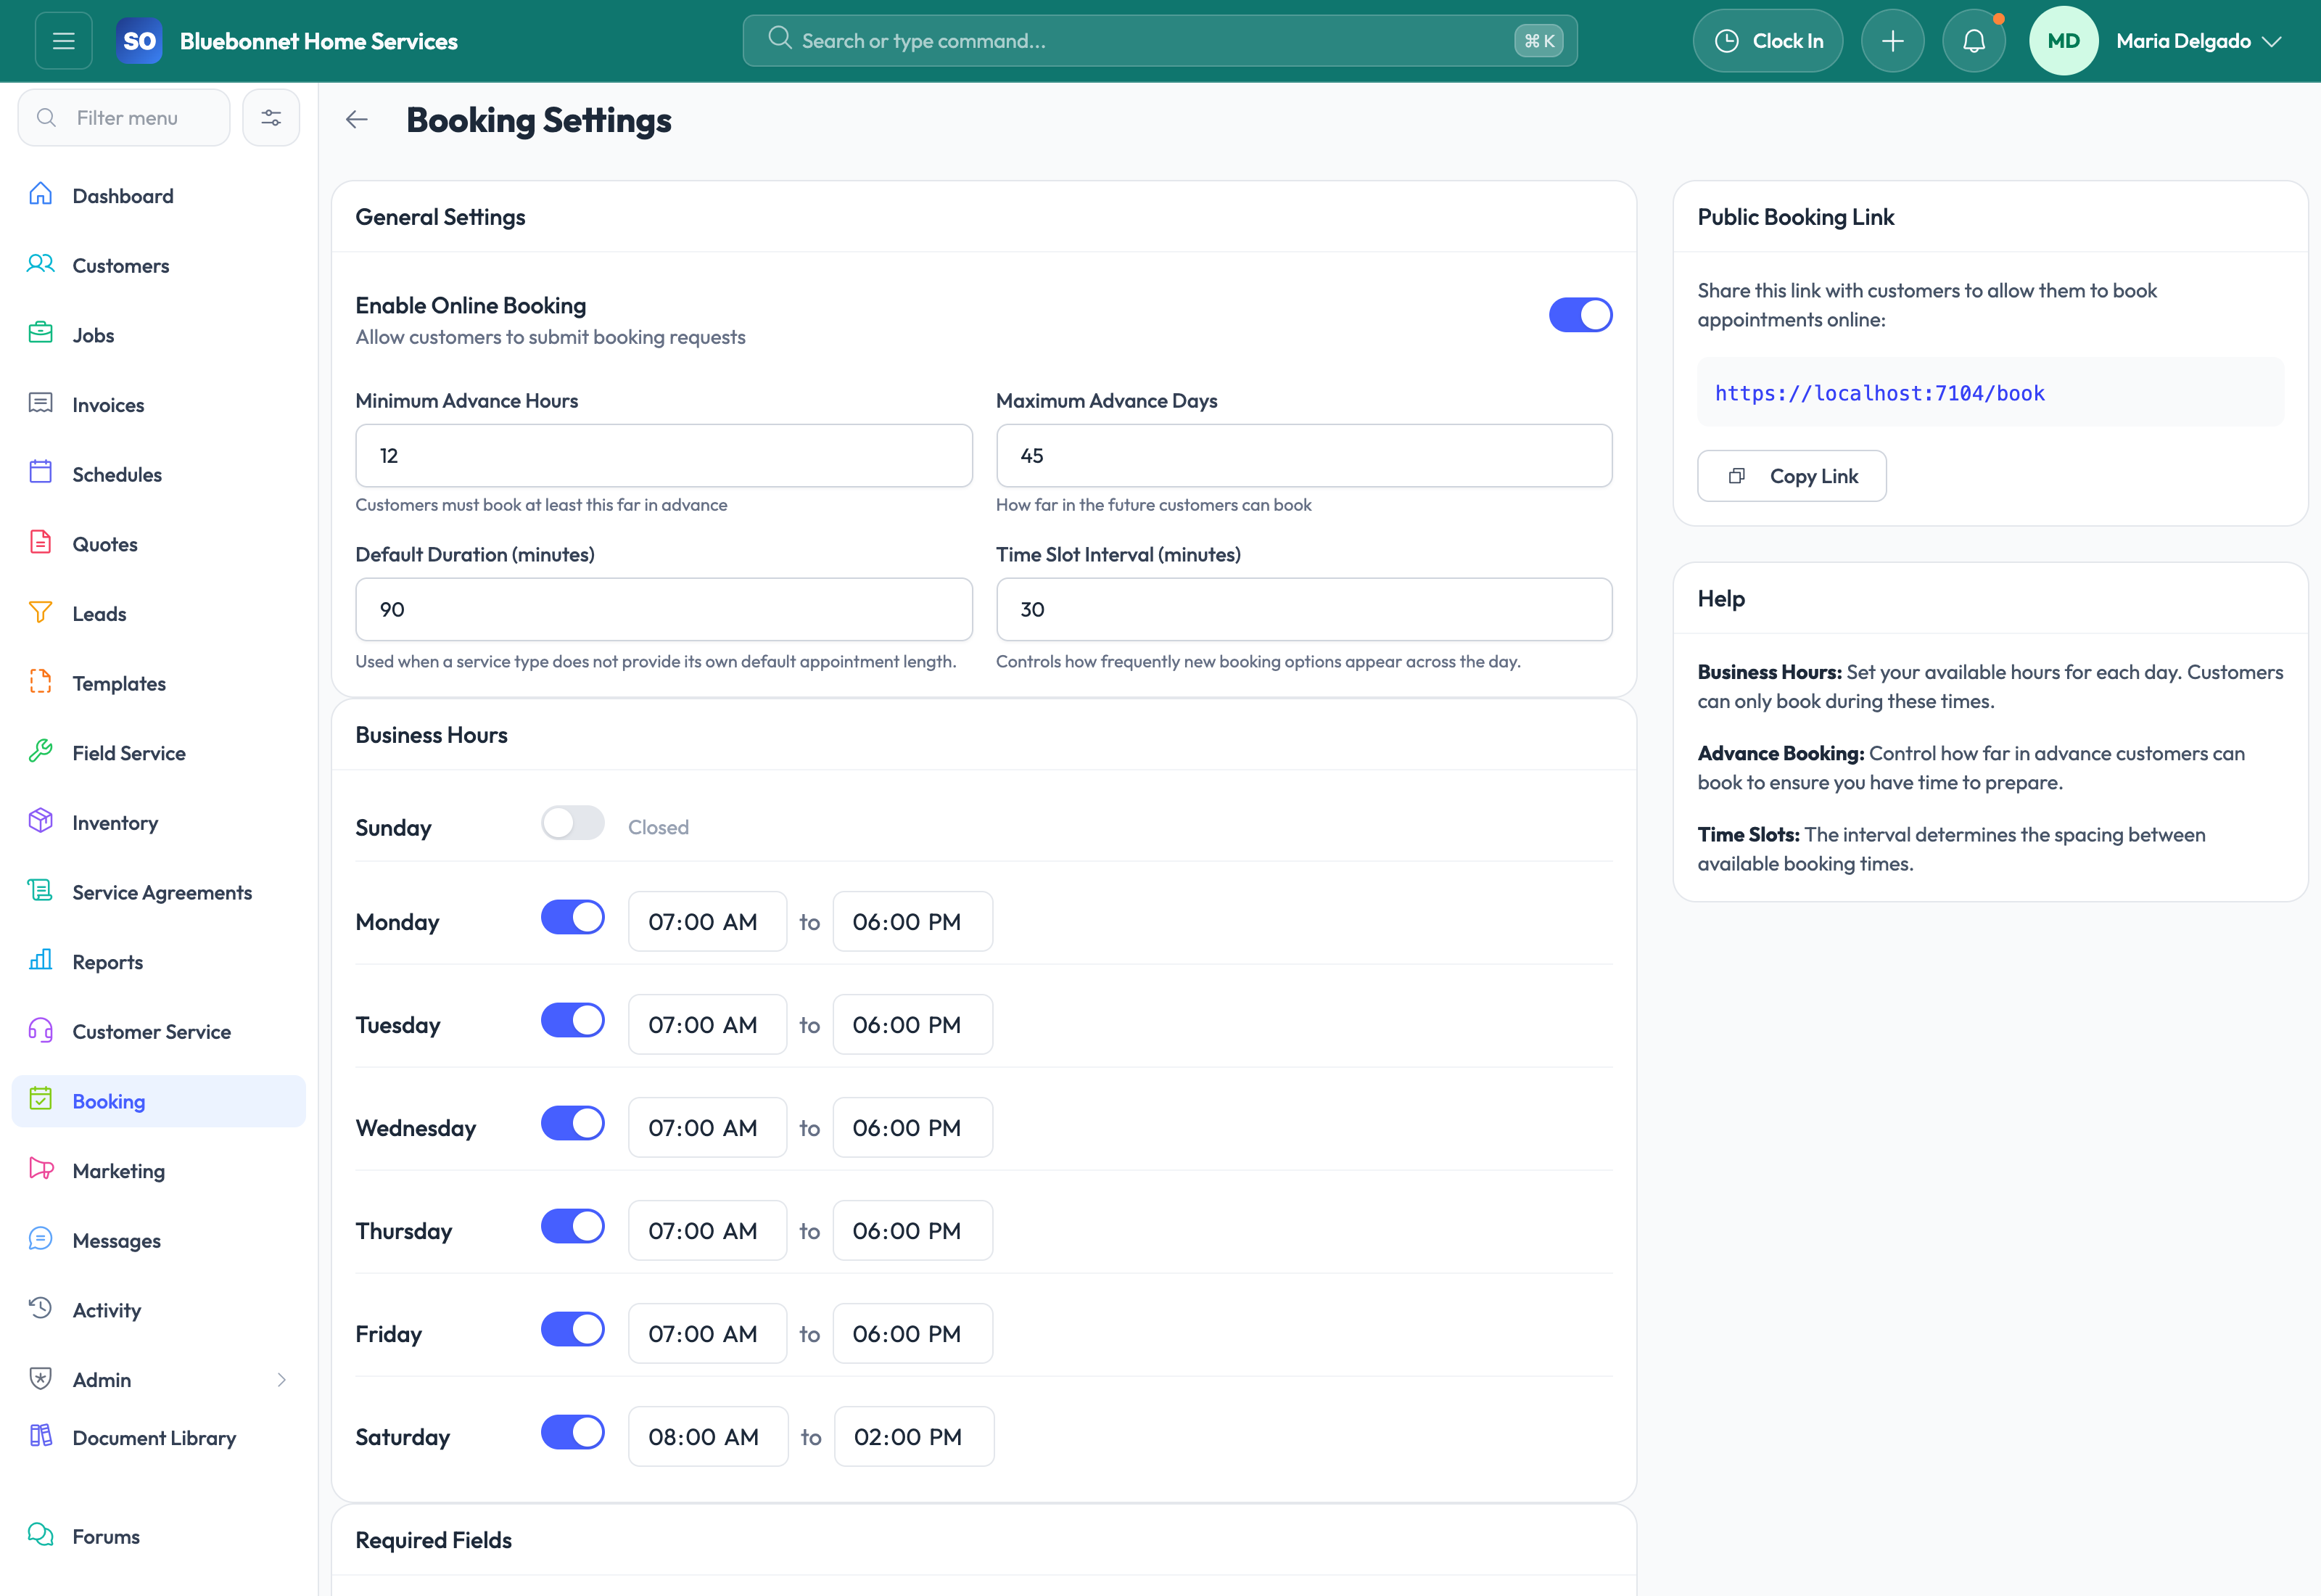This screenshot has width=2321, height=1596.
Task: Click the Quotes document icon
Action: (40, 542)
